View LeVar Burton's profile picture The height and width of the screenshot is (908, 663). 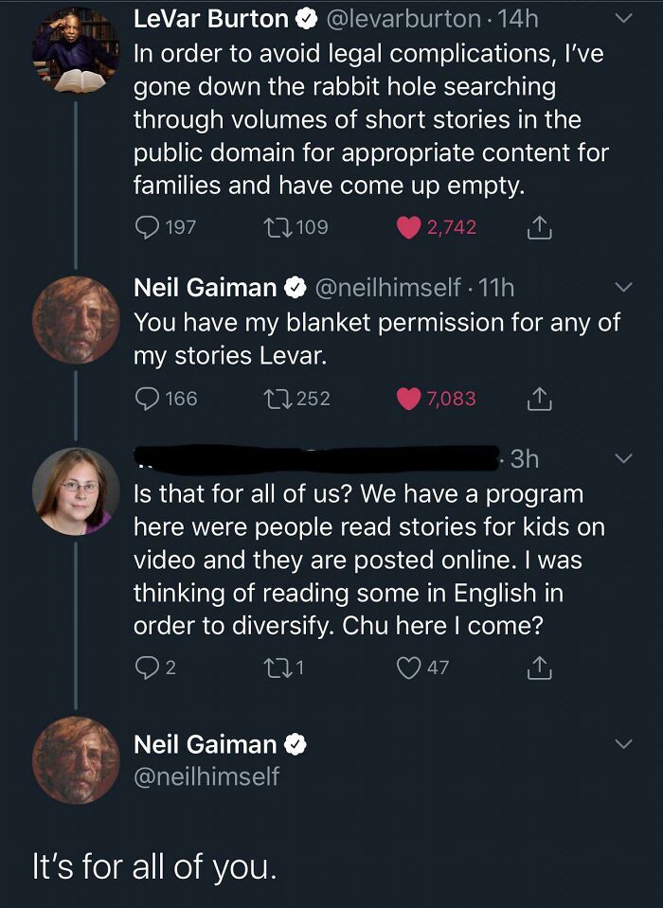click(x=76, y=49)
